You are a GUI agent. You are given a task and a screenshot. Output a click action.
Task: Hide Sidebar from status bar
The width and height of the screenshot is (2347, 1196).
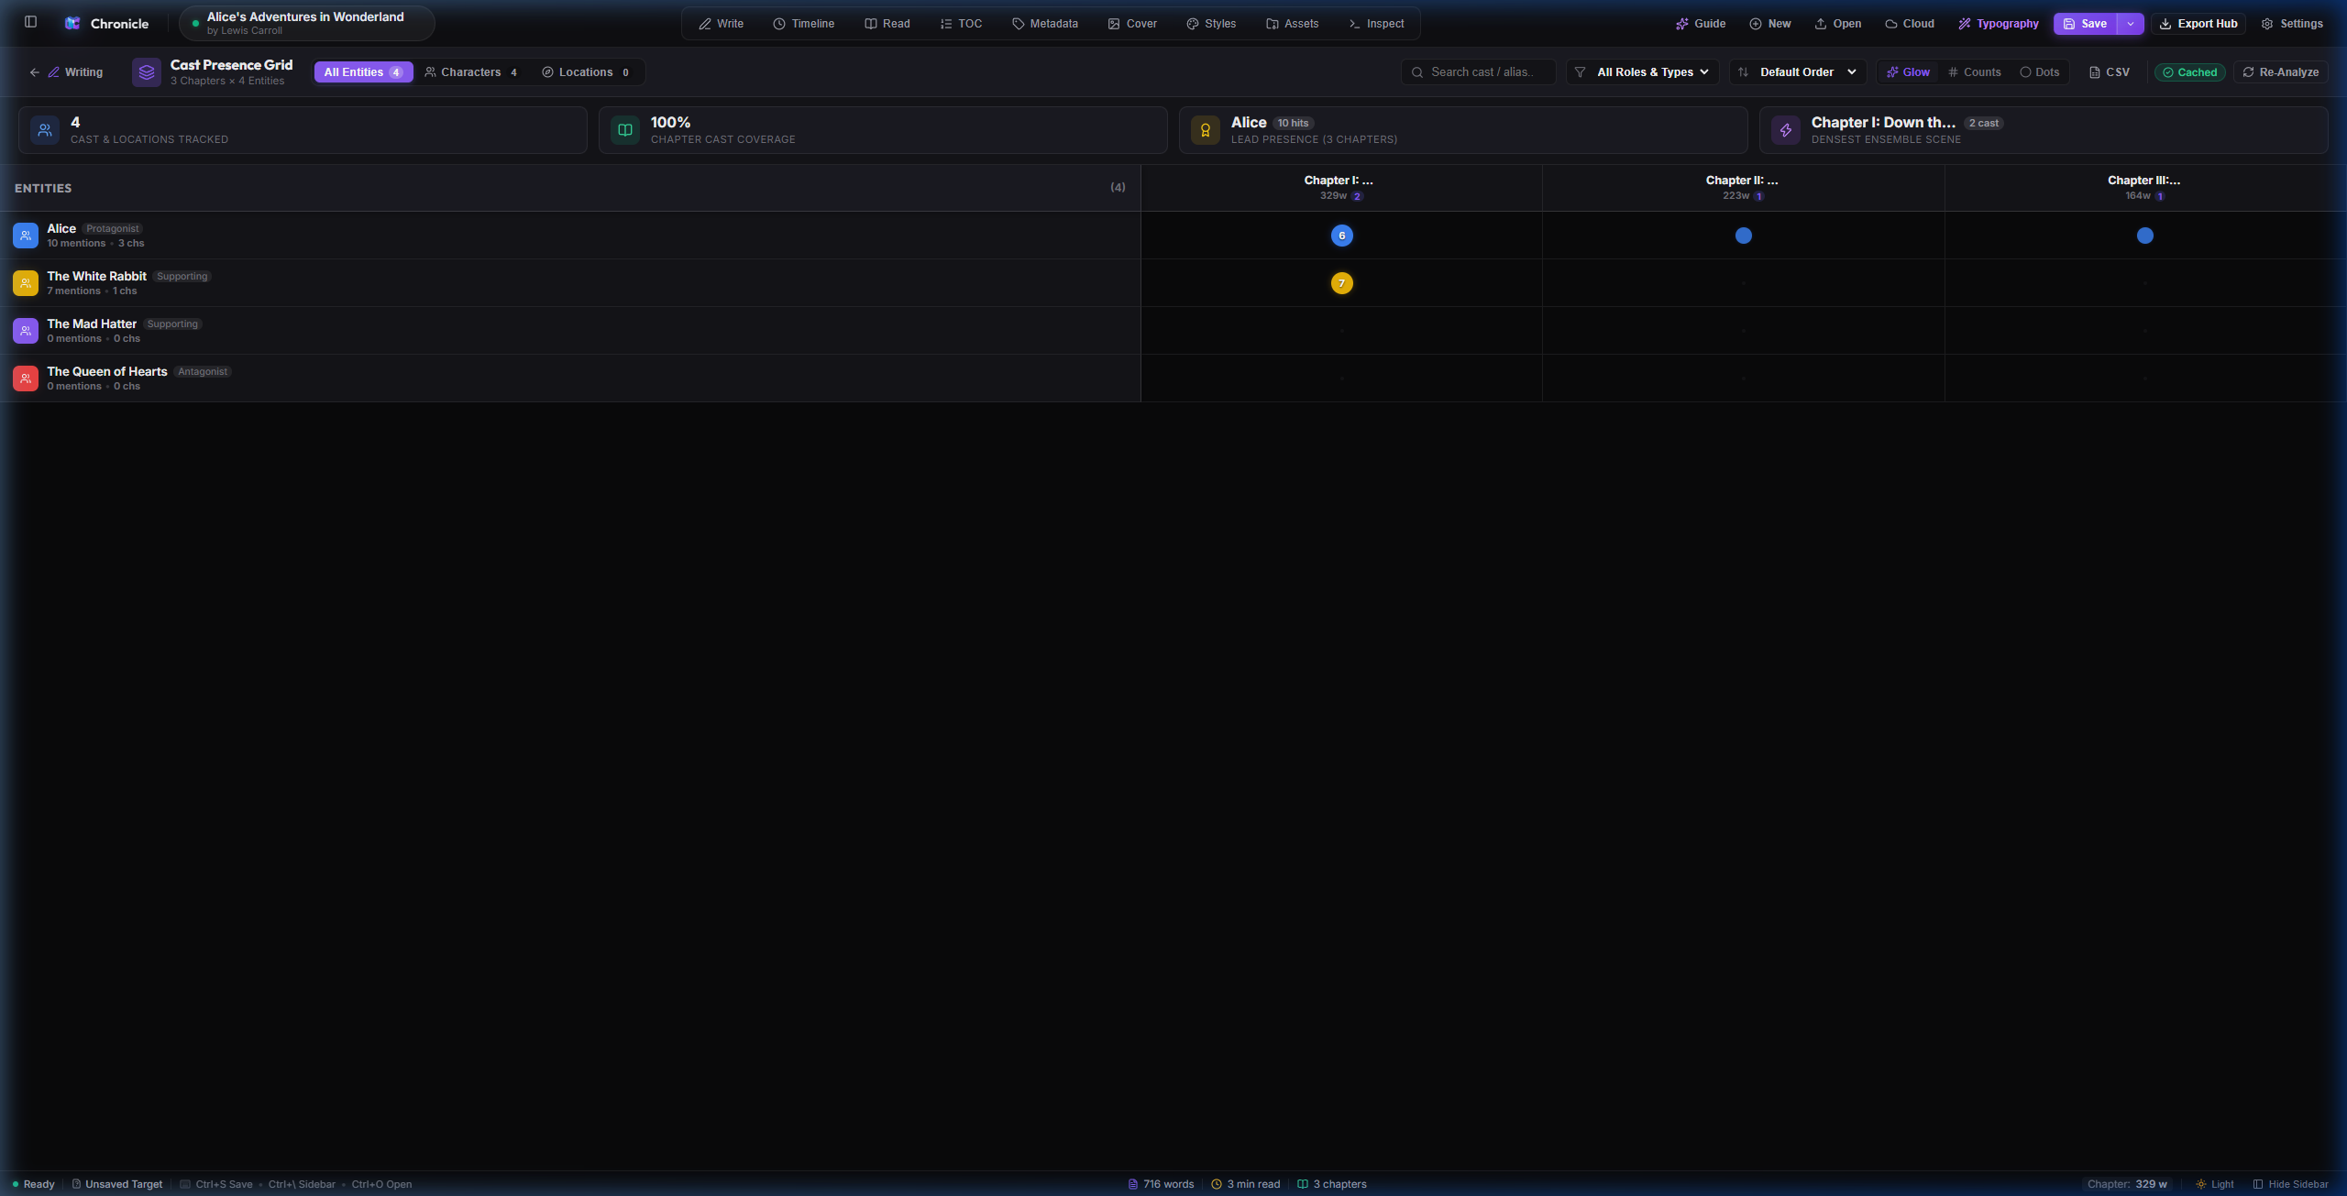(2290, 1184)
